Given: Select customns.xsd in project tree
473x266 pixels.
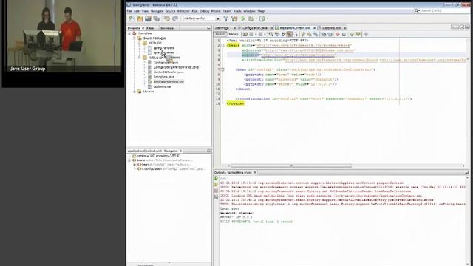Looking at the screenshot, I should pos(163,86).
